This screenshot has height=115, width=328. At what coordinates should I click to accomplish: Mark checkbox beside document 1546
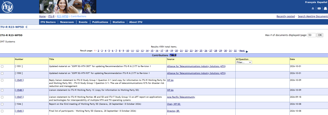2,104
